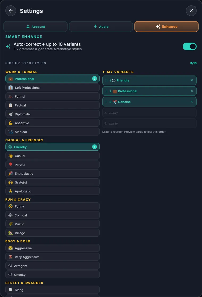Image resolution: width=202 pixels, height=297 pixels.
Task: Deselect the Friendly style option
Action: [52, 147]
